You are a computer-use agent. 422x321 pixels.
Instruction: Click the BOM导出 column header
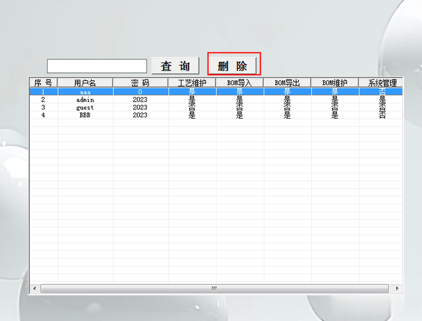point(287,82)
